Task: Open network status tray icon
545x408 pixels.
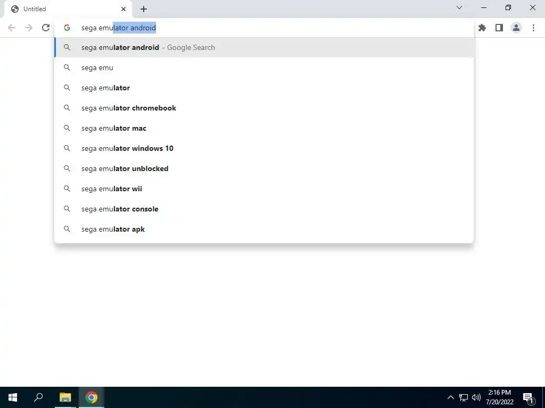Action: pos(464,397)
